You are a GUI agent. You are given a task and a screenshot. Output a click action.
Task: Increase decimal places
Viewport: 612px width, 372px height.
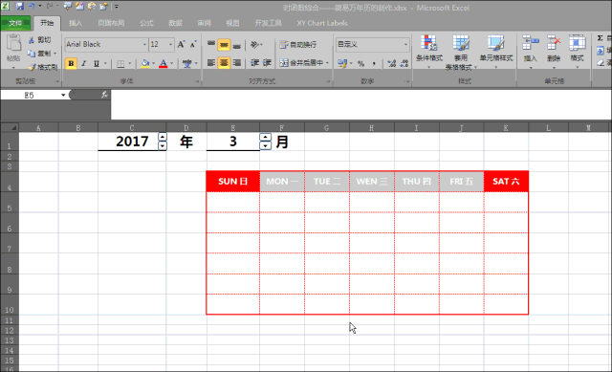click(x=391, y=63)
